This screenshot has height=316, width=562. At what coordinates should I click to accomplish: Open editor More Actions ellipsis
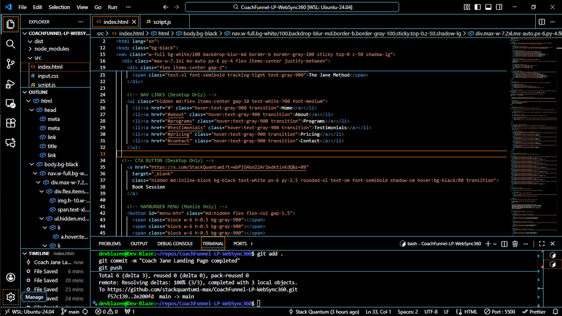point(554,22)
